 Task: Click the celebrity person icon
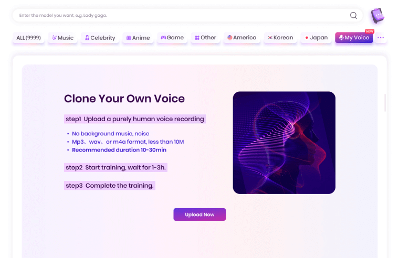(87, 38)
